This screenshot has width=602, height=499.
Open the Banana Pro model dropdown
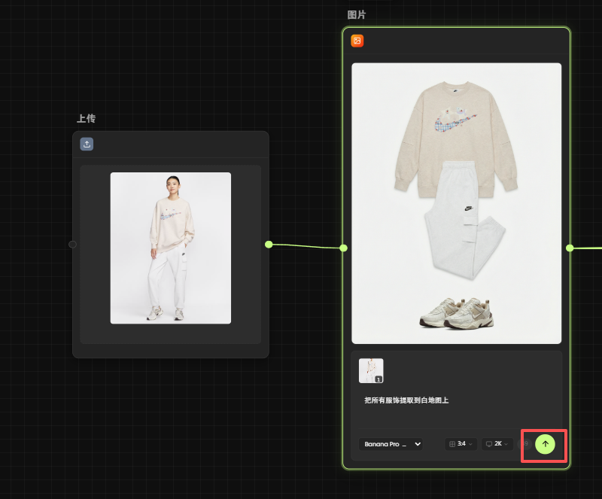point(390,444)
